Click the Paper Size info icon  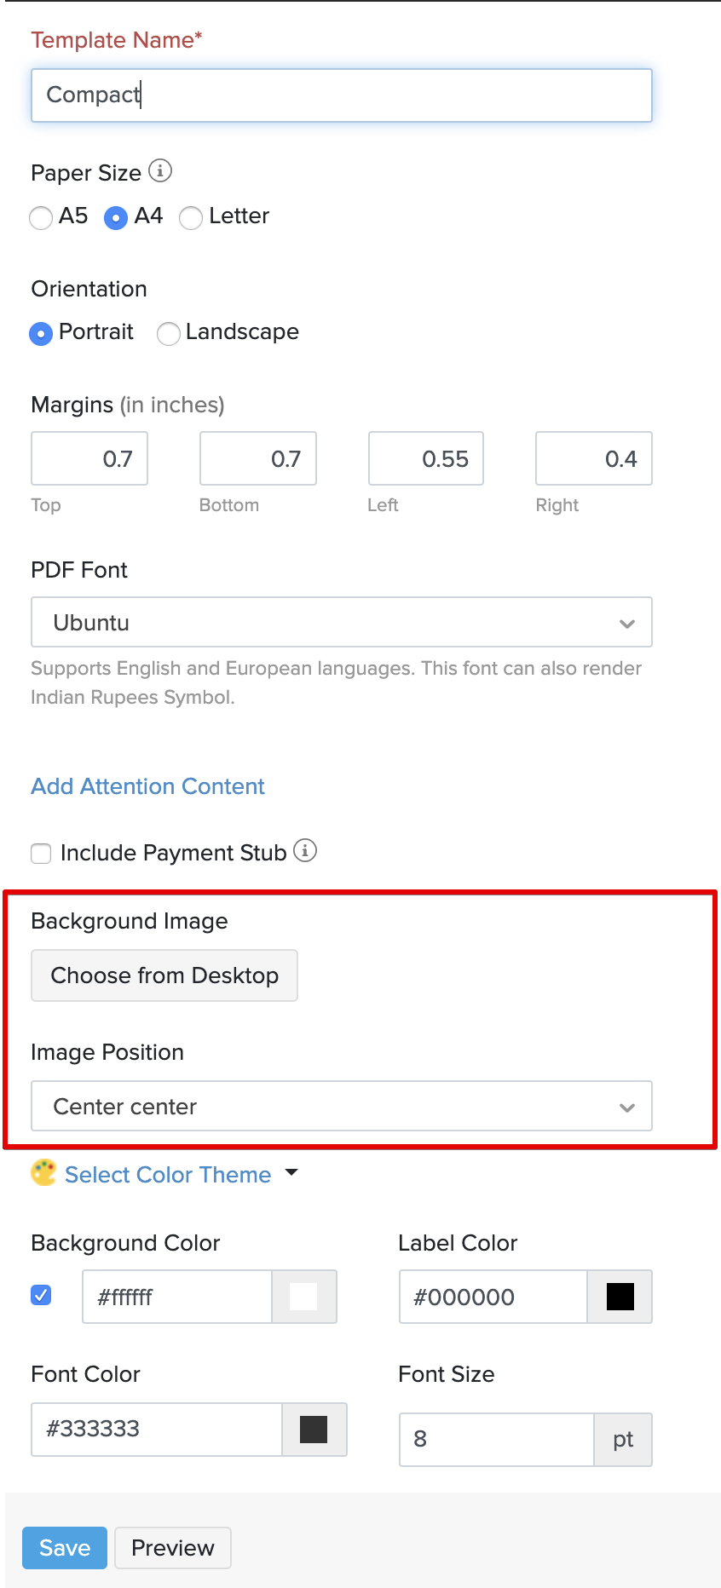click(x=160, y=171)
